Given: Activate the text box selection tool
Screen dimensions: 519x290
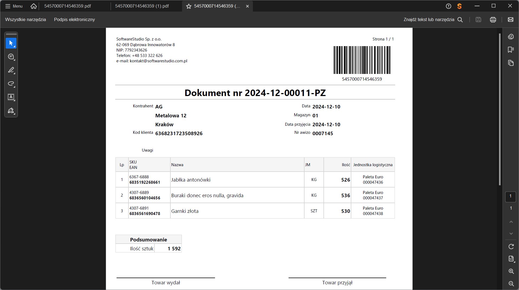Looking at the screenshot, I should click(x=11, y=97).
